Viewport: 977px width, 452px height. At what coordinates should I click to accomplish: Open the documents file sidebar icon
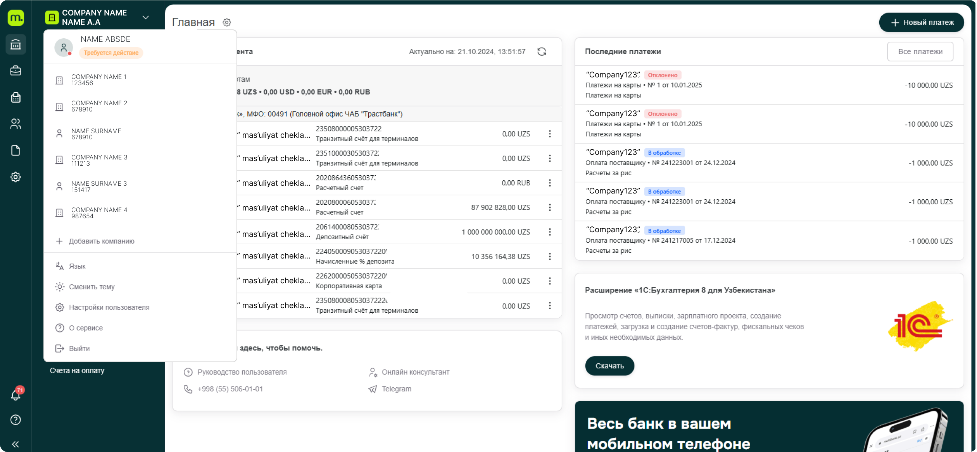coord(16,151)
